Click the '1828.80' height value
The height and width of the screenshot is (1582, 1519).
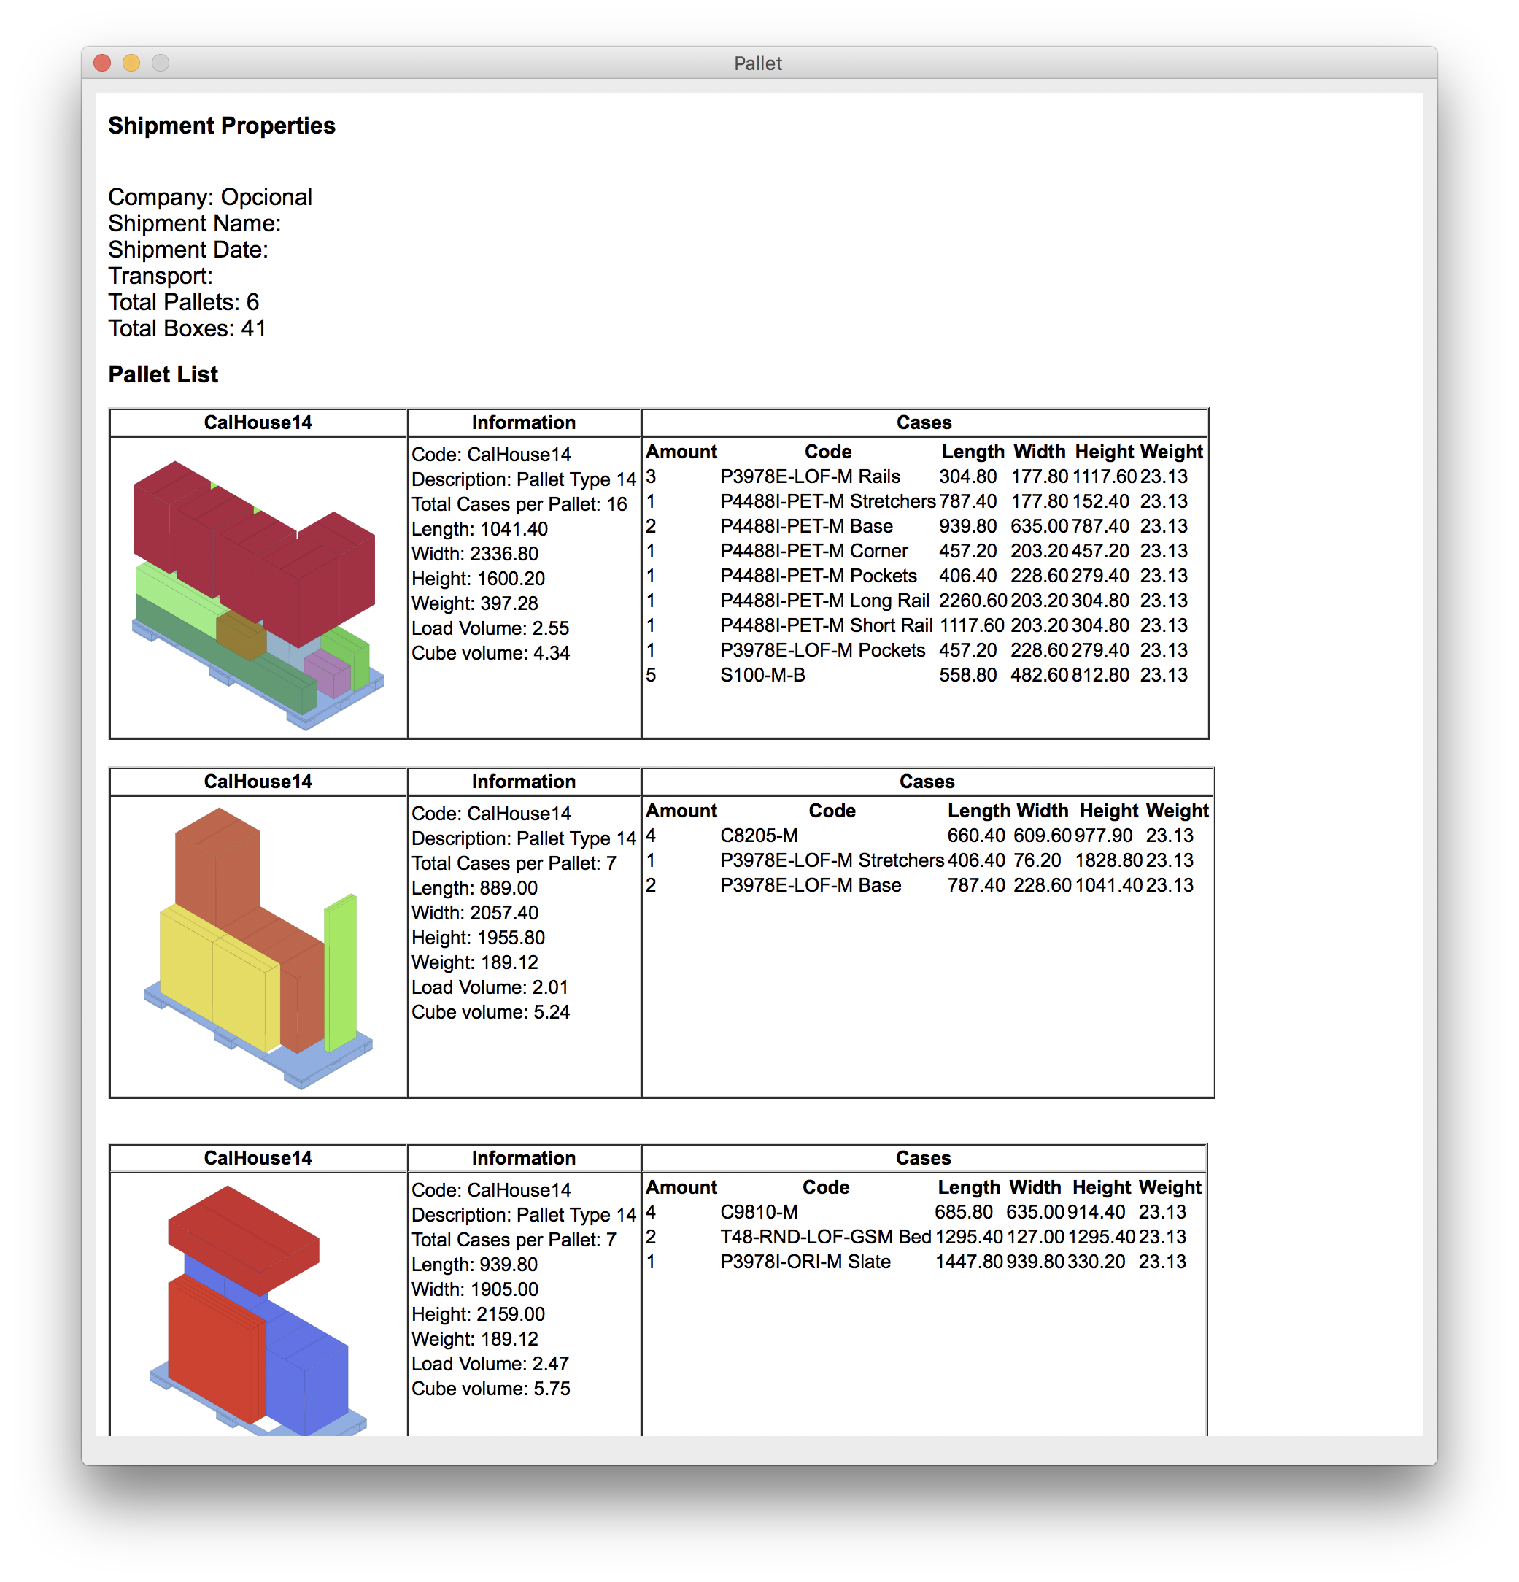[x=1108, y=860]
